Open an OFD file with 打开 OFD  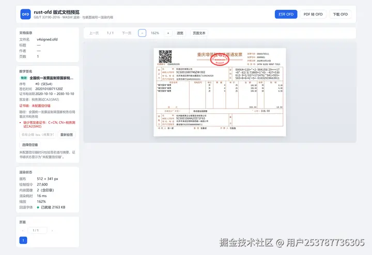pyautogui.click(x=286, y=14)
